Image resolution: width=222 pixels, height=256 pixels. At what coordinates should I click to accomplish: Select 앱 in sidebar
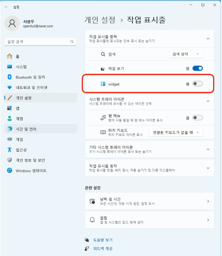[41, 108]
